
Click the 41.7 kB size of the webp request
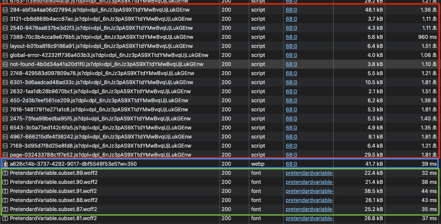tap(373, 164)
